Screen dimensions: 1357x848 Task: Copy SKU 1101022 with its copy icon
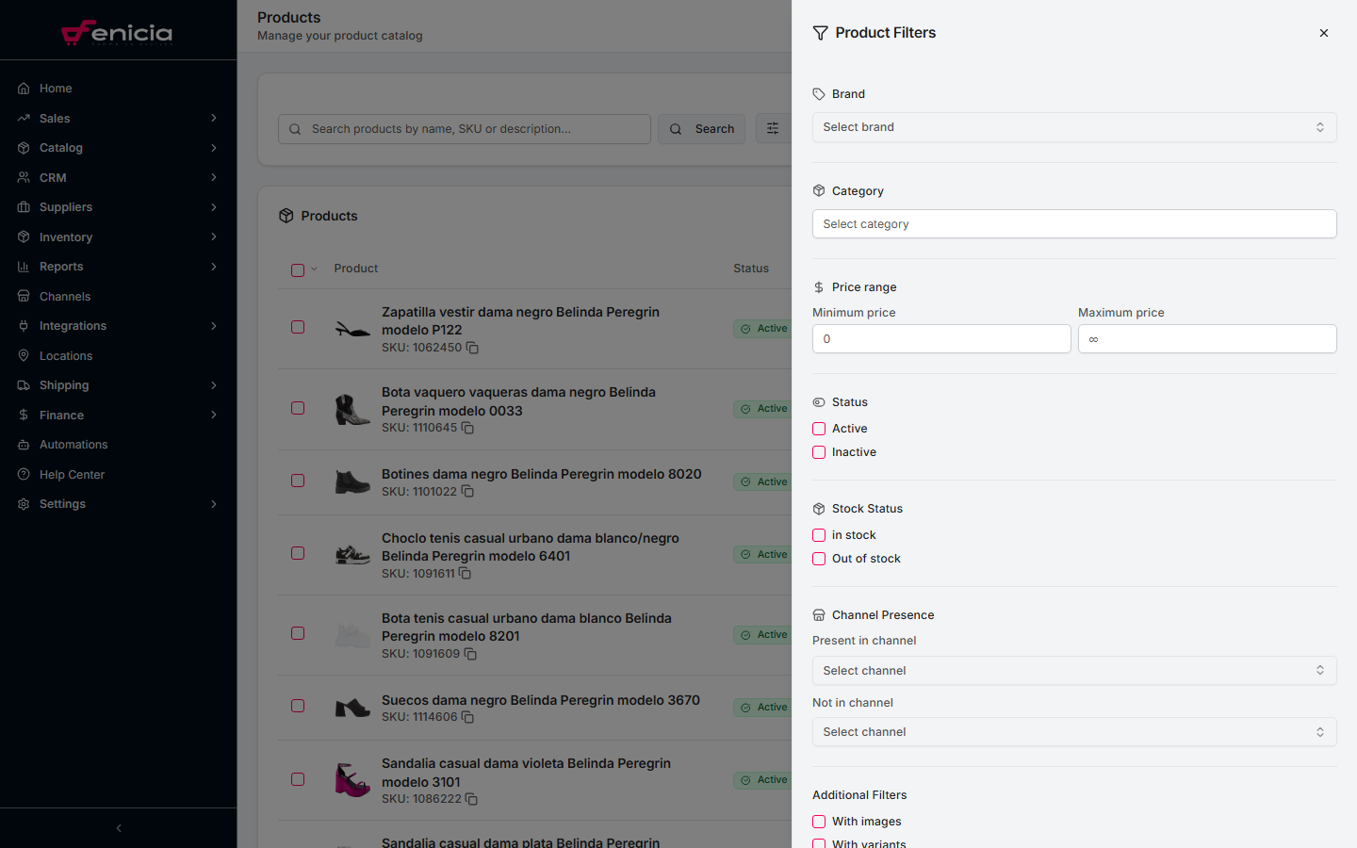pyautogui.click(x=467, y=492)
